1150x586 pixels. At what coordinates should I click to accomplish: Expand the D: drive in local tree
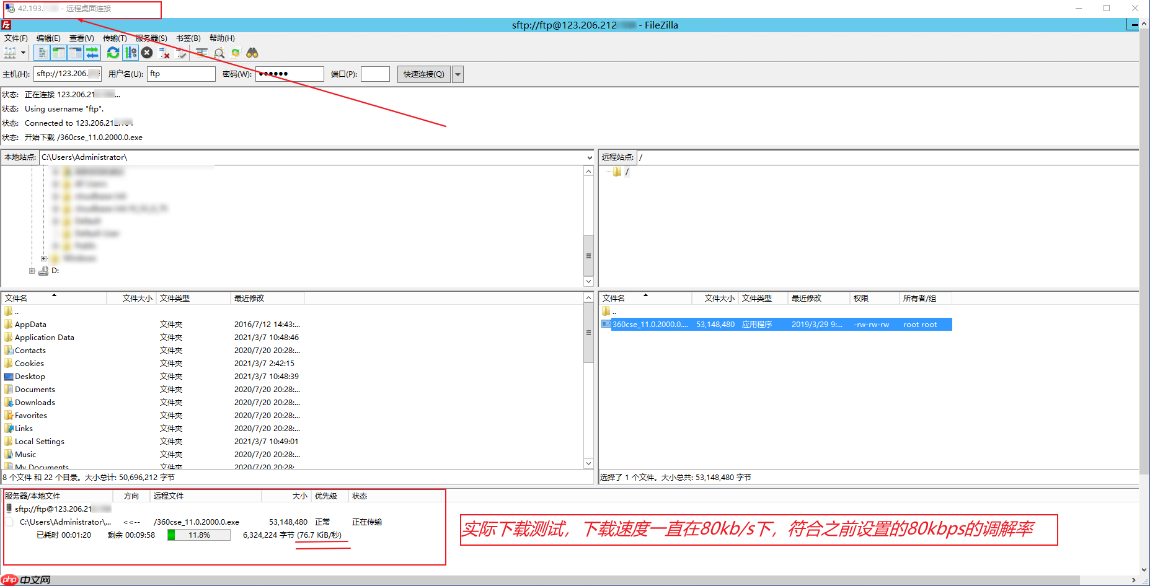click(32, 270)
